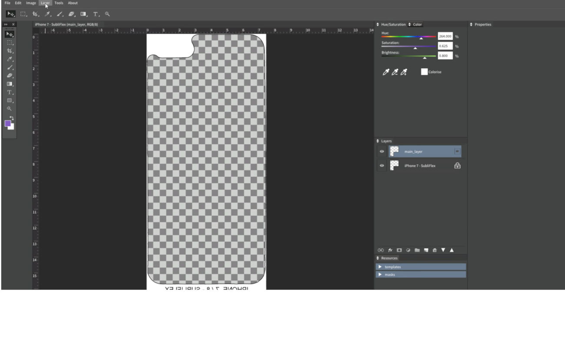The width and height of the screenshot is (565, 346).
Task: Open the File menu
Action: (7, 3)
